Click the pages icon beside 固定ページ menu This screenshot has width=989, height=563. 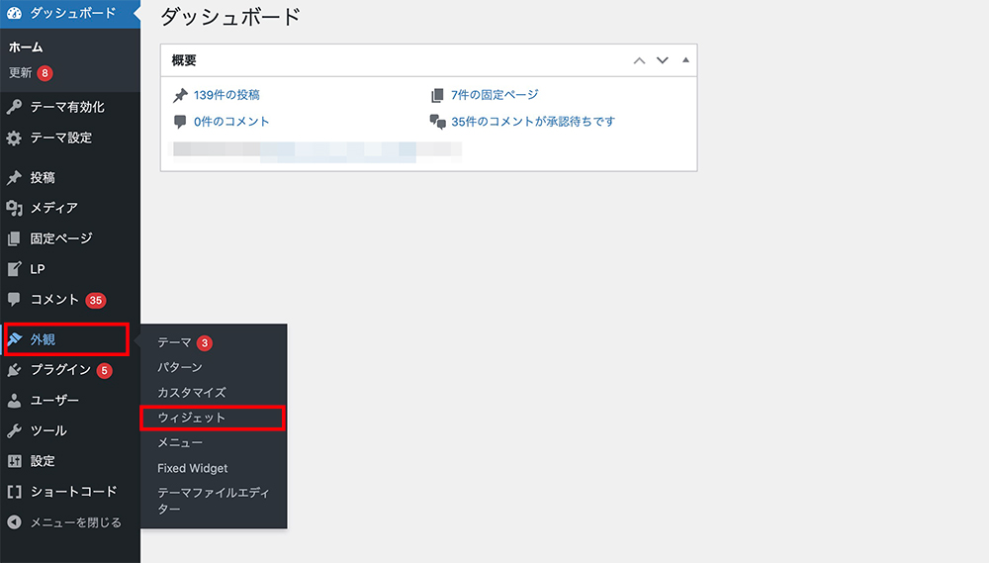point(14,238)
